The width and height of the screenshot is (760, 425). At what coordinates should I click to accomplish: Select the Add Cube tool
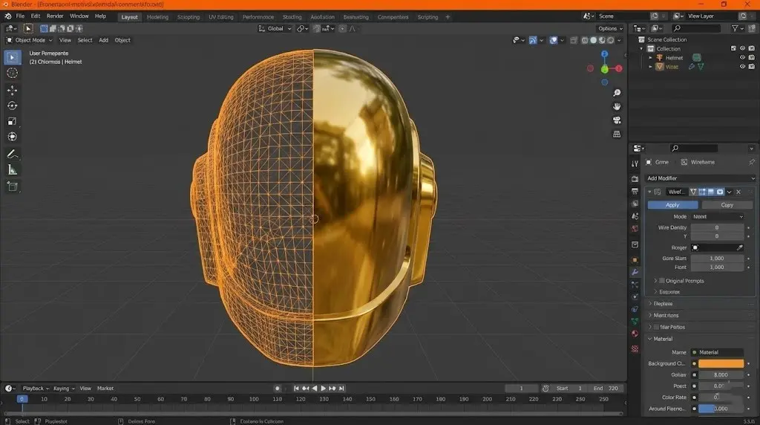pos(12,186)
